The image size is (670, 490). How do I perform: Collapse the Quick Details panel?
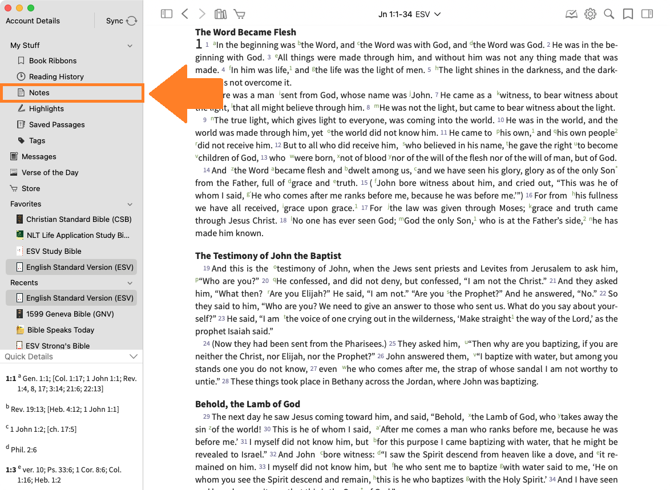click(134, 357)
